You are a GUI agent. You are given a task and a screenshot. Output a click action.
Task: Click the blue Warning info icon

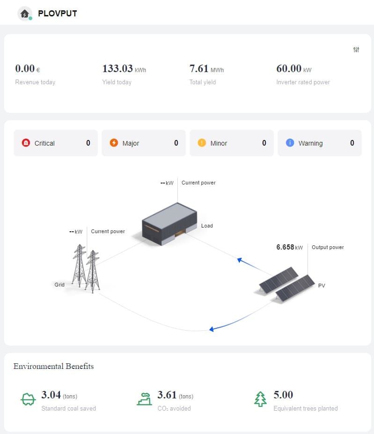pyautogui.click(x=290, y=143)
